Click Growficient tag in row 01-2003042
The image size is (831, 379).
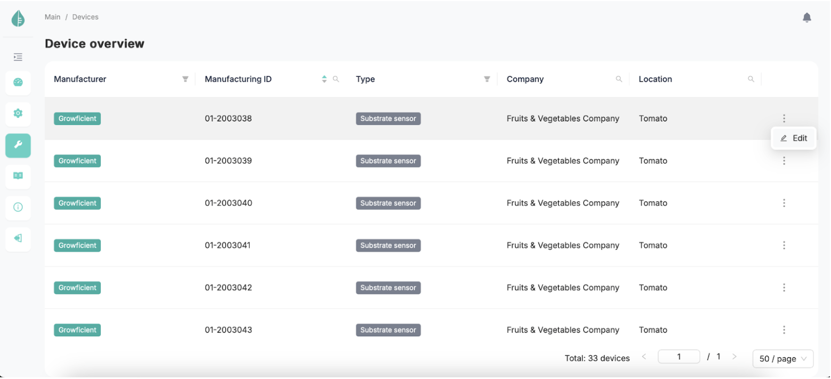point(77,287)
